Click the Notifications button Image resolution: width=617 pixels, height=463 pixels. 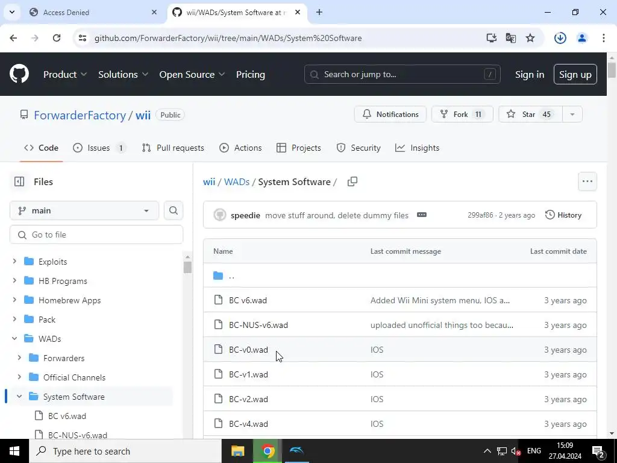click(390, 114)
